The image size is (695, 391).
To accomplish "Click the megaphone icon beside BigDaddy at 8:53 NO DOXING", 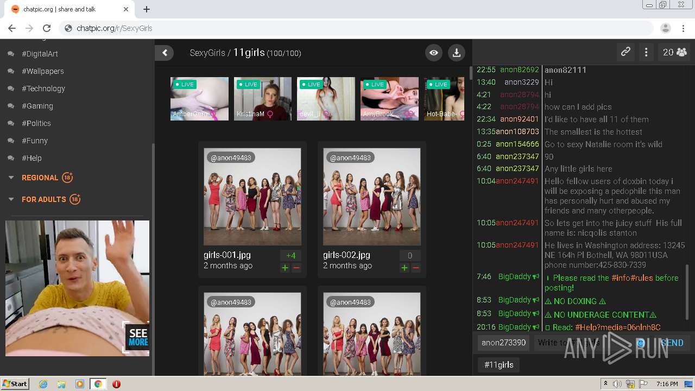I will 536,300.
